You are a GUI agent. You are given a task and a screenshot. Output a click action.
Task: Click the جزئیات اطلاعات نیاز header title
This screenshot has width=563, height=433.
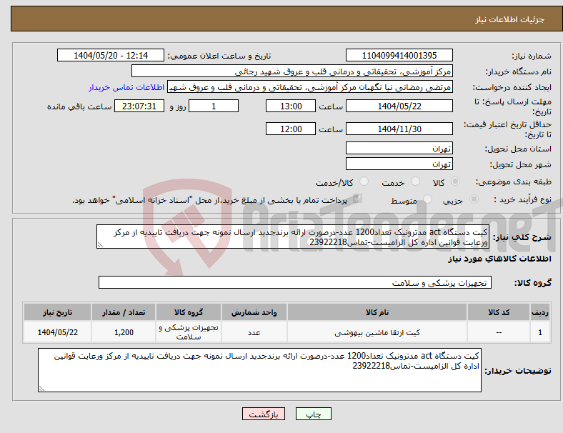510,19
